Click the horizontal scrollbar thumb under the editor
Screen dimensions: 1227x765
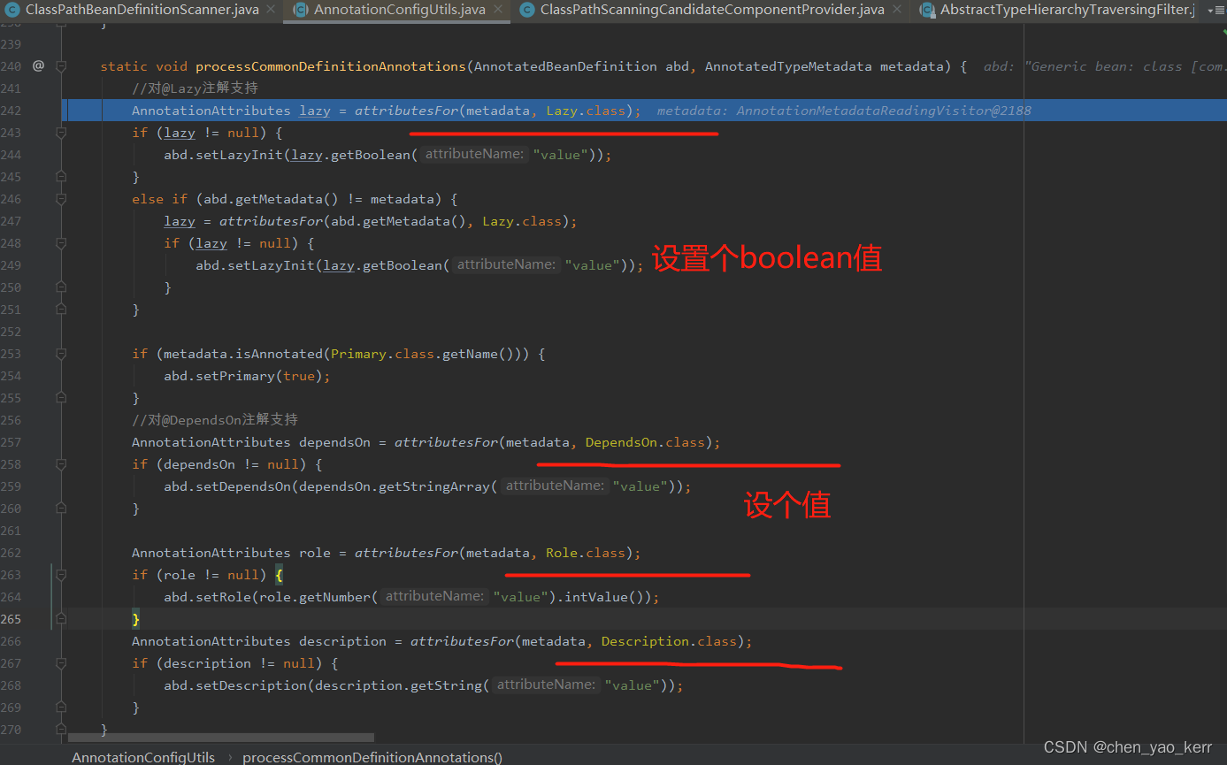click(x=221, y=738)
